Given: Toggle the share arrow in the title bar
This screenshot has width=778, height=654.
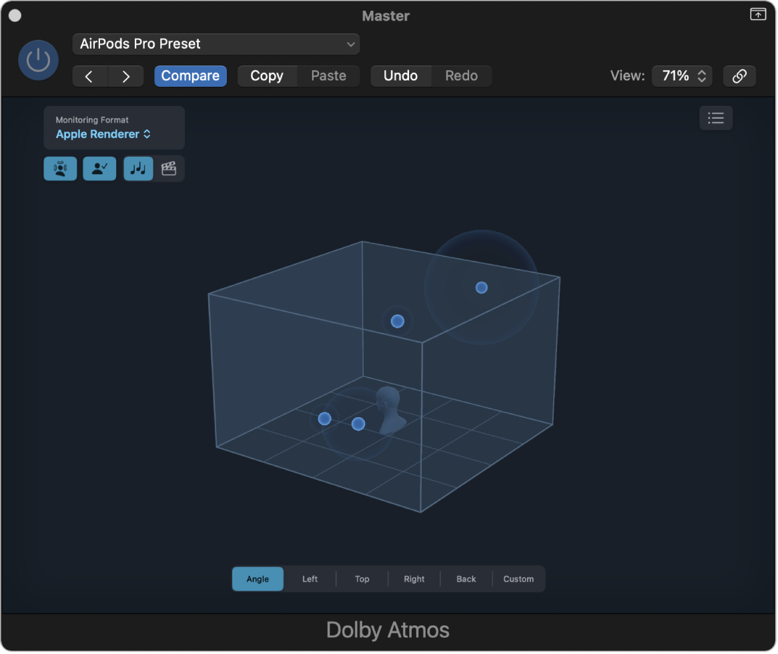Looking at the screenshot, I should (x=757, y=13).
